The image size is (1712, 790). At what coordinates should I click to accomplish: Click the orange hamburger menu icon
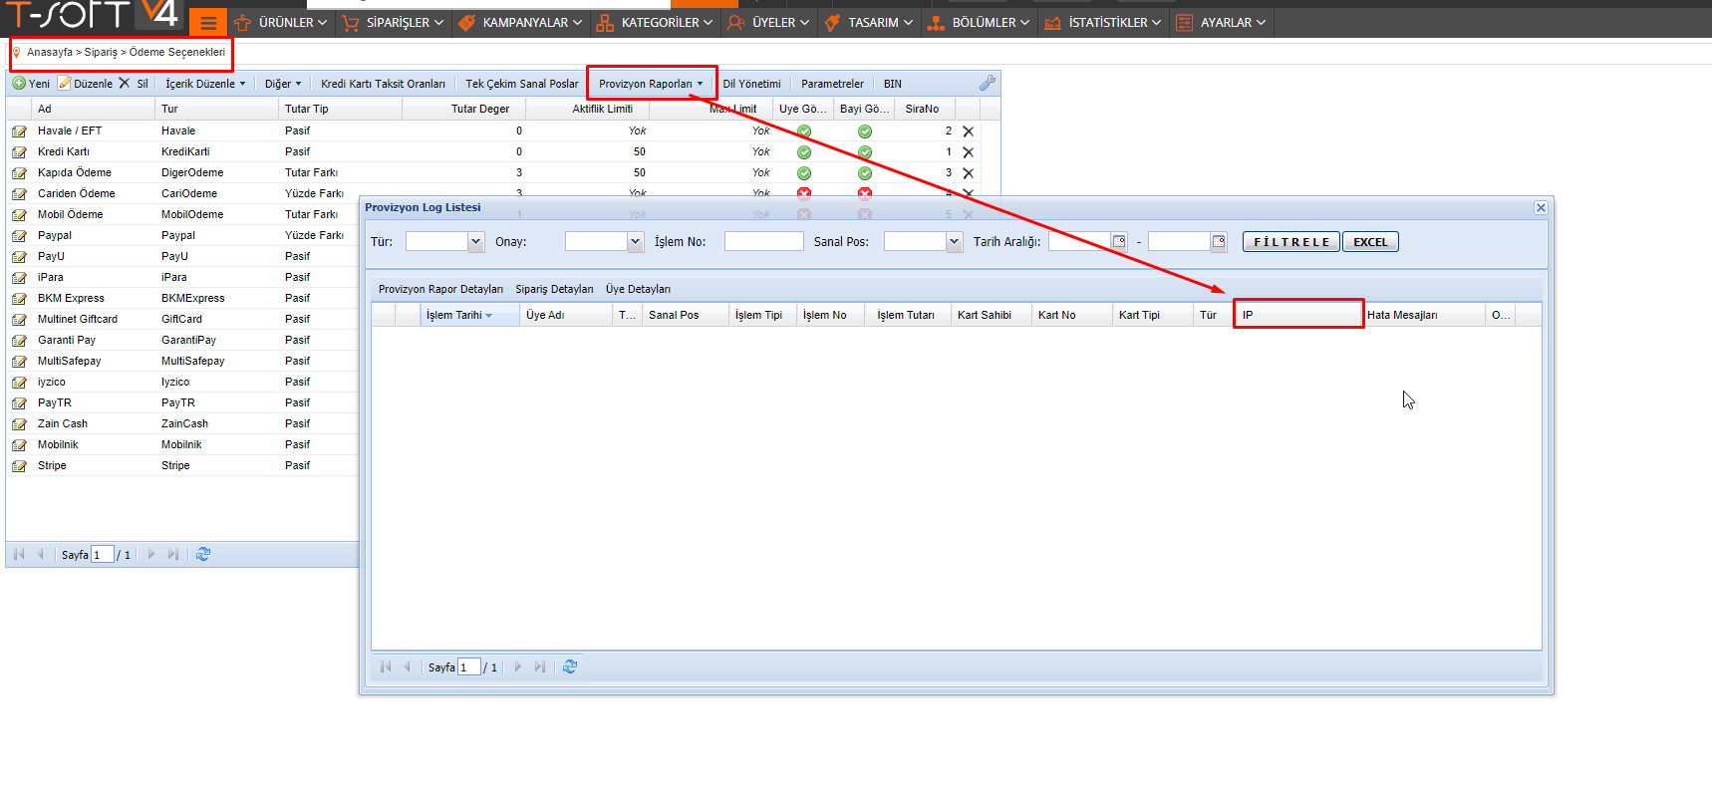point(208,22)
